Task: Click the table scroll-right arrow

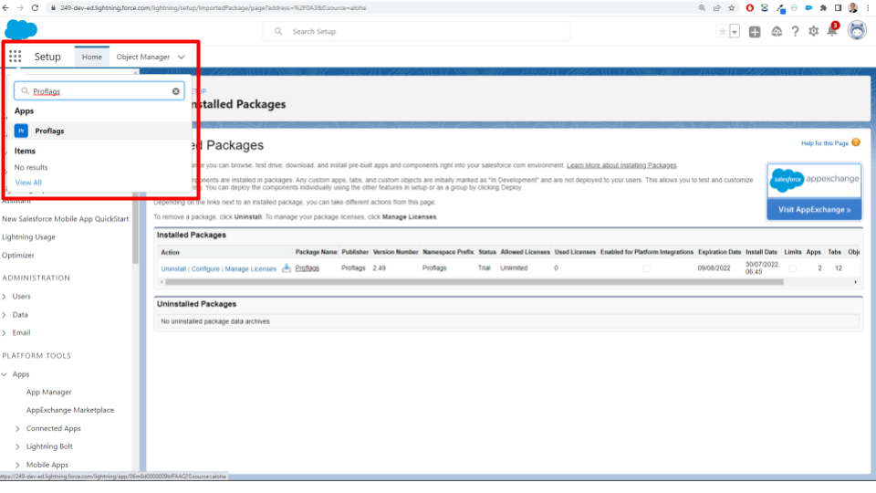Action: pyautogui.click(x=855, y=282)
